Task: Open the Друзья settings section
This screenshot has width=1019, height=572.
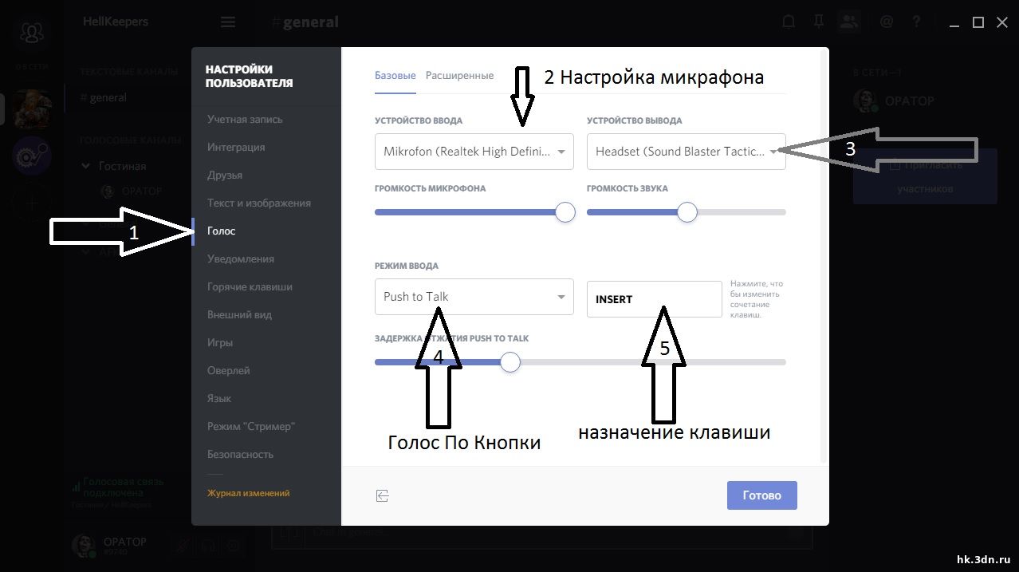Action: (225, 176)
